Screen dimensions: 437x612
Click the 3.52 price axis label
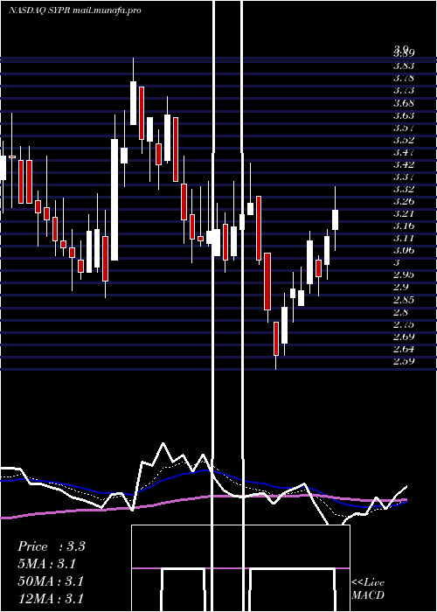404,140
